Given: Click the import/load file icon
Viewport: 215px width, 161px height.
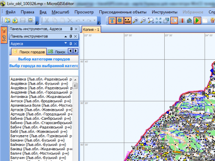Looking at the screenshot, I should [x=15, y=21].
